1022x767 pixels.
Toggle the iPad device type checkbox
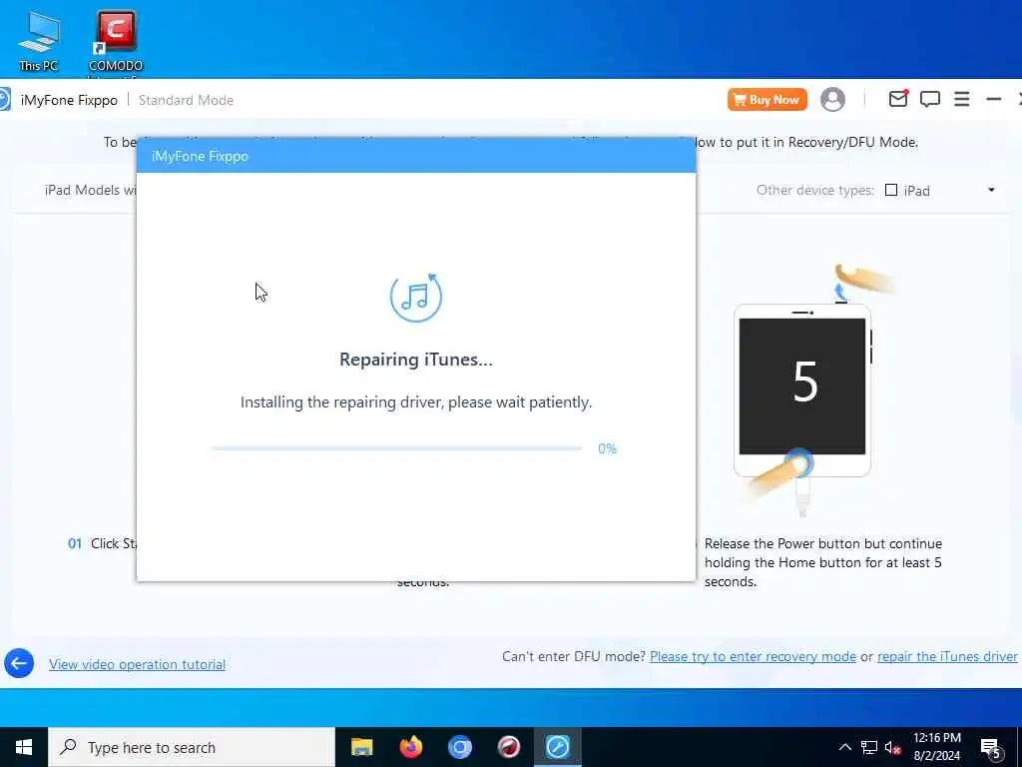tap(891, 190)
